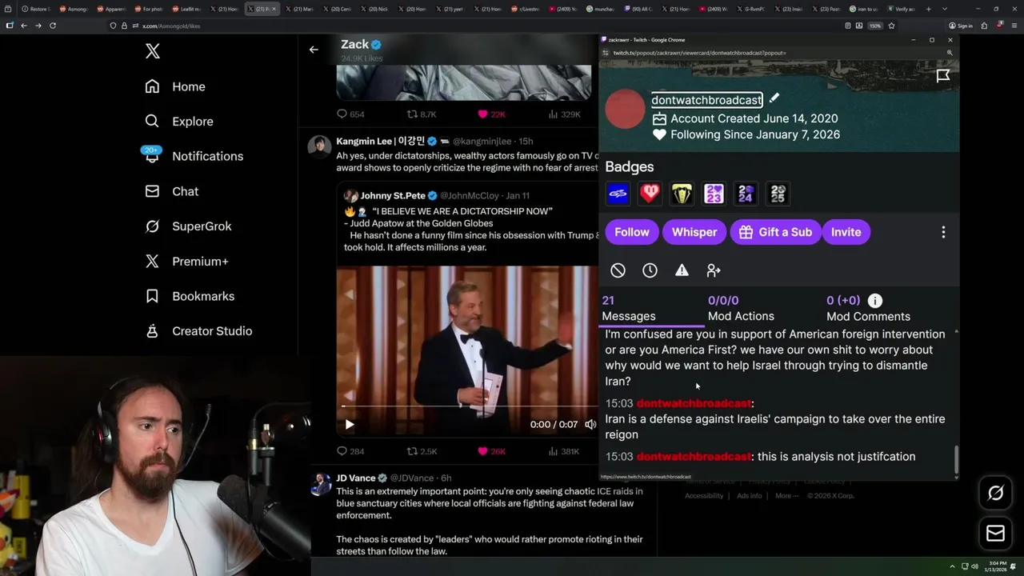Image resolution: width=1024 pixels, height=576 pixels.
Task: Switch to 'Verify ac' browser tab
Action: pos(900,9)
